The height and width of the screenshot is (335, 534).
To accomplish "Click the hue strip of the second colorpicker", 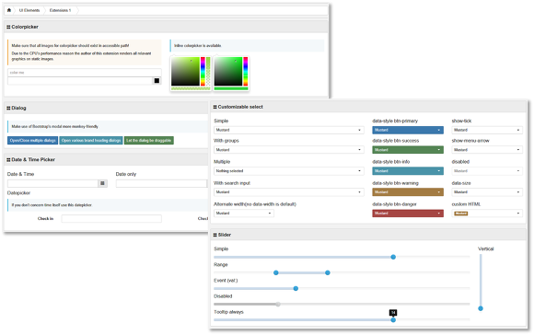I will pos(246,71).
